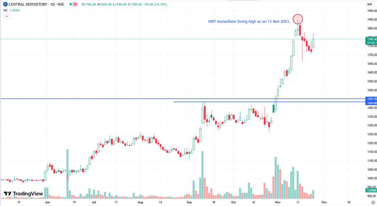This screenshot has width=377, height=206.
Task: Click the 1434.00 blue price label
Action: (371, 103)
